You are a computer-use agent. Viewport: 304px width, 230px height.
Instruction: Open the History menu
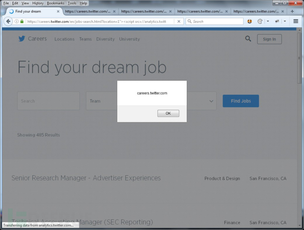point(38,3)
